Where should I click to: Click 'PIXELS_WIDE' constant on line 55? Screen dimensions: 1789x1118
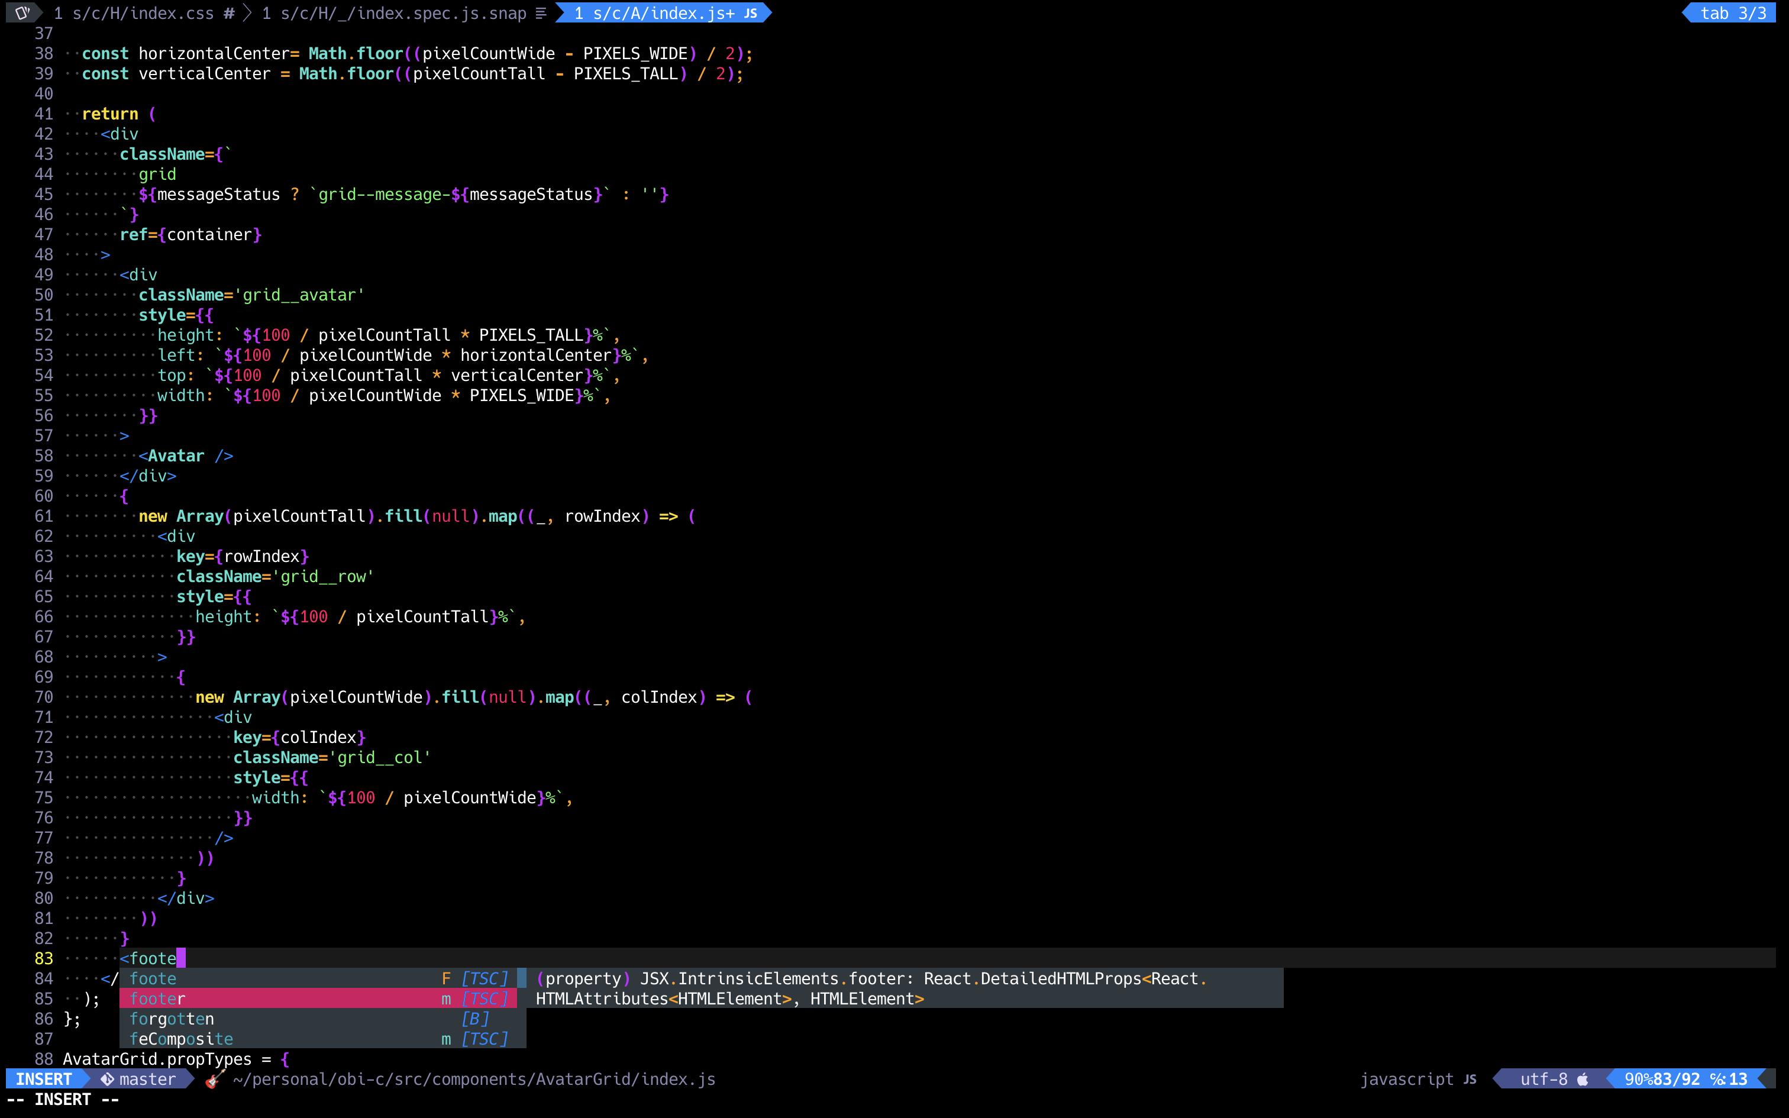click(x=522, y=395)
